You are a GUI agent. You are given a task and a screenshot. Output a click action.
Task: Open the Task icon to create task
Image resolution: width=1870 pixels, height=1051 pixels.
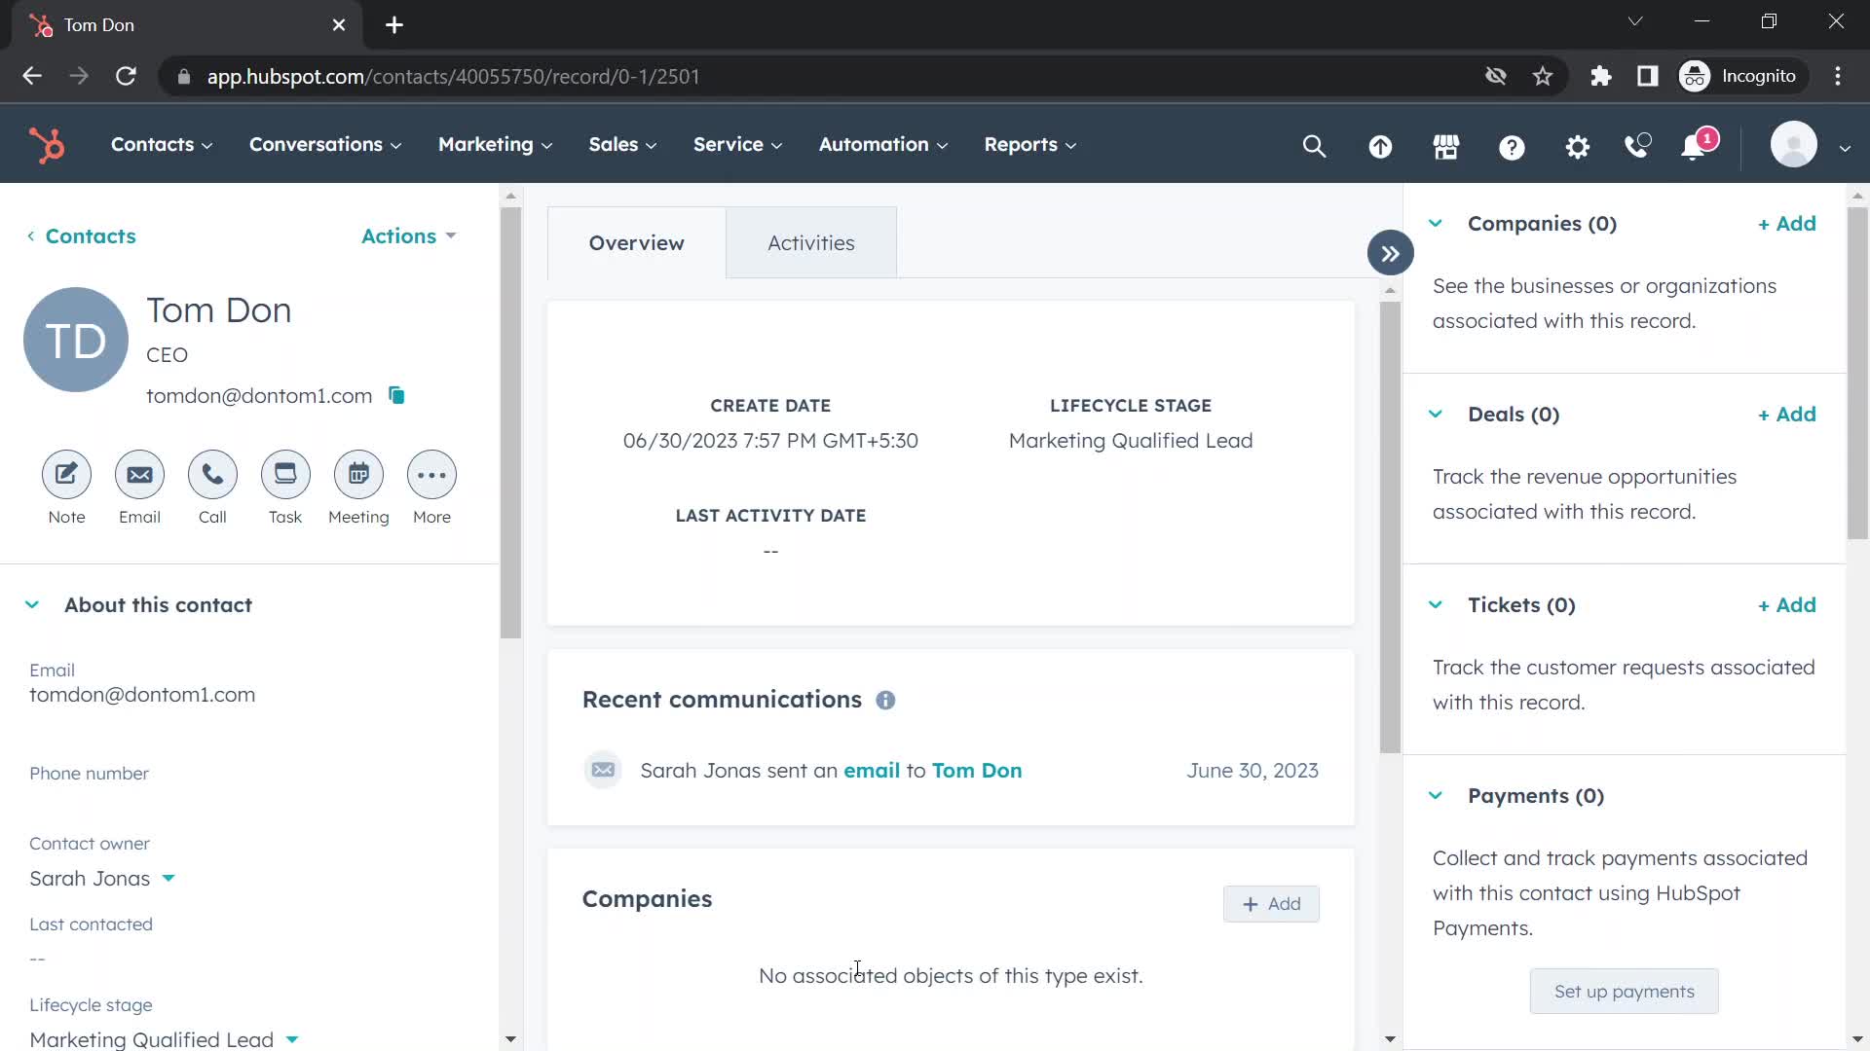(x=285, y=474)
